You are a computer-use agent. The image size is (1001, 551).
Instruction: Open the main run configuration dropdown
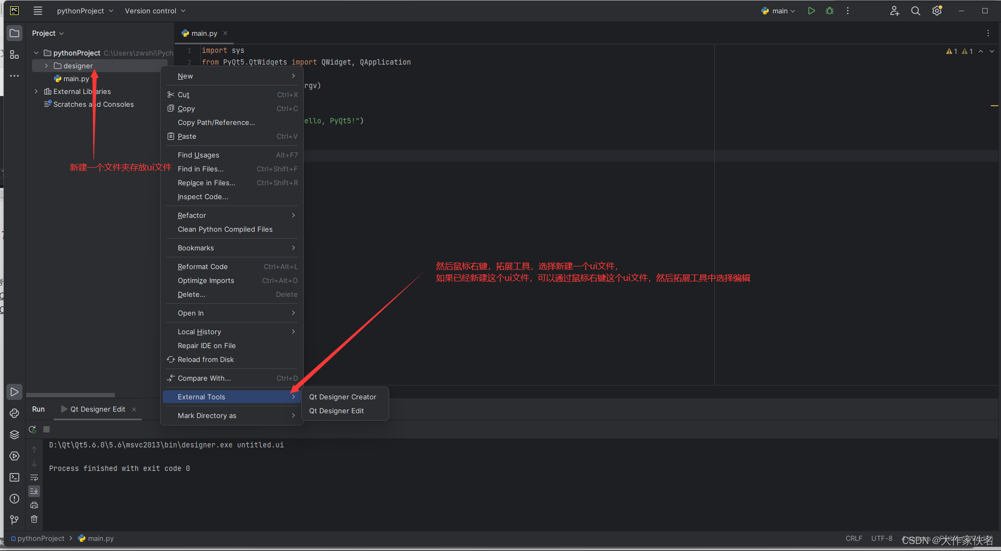coord(778,11)
